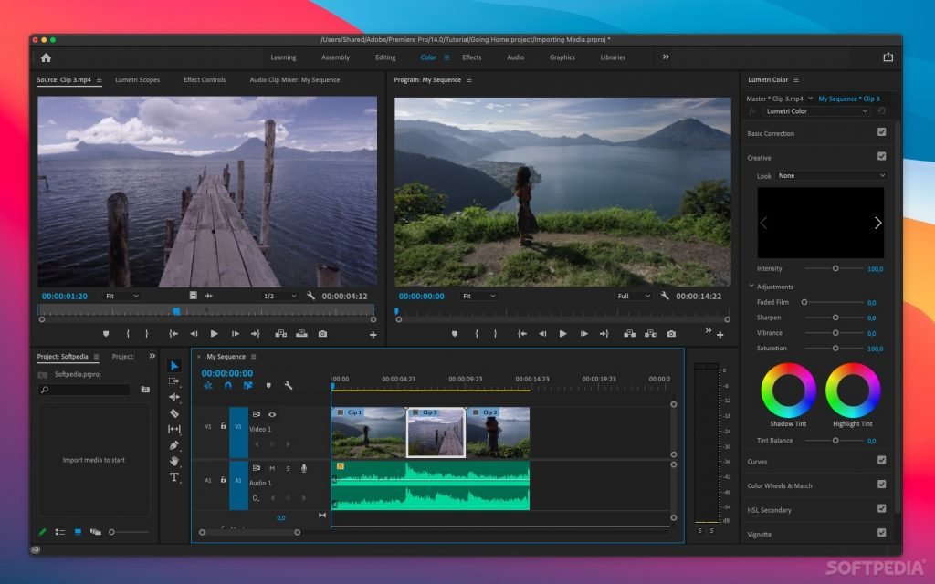Collapse the Adjustments section

point(751,287)
